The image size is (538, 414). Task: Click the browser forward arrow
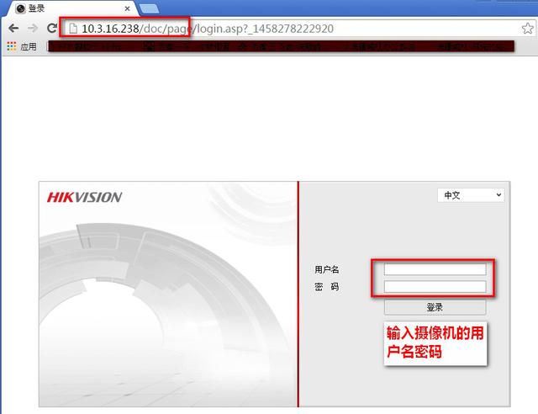(33, 28)
